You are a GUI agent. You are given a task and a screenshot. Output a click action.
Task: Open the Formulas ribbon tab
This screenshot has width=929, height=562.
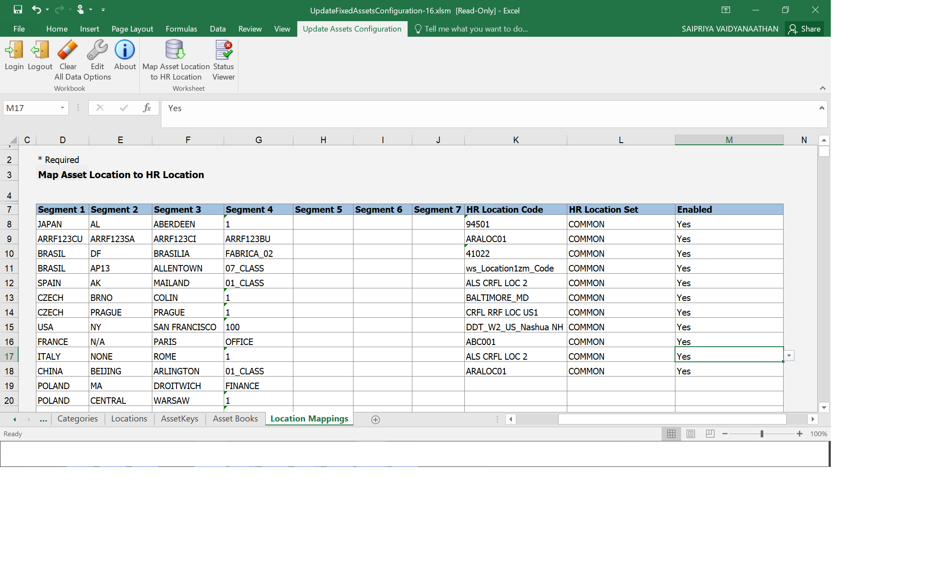[x=181, y=29]
